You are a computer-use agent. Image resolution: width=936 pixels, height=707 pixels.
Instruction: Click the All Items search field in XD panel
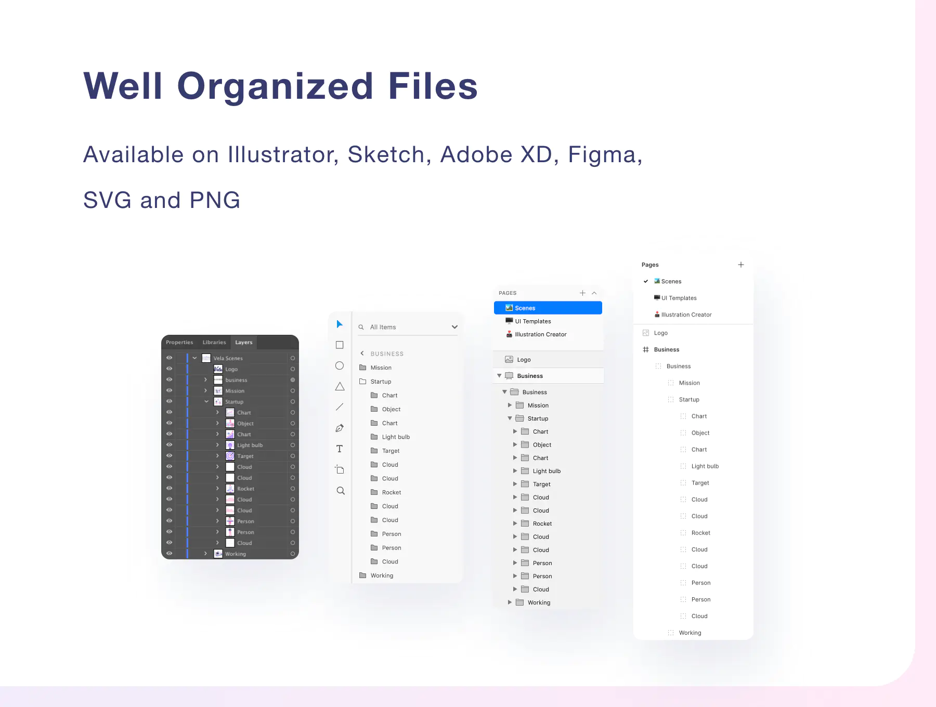[408, 327]
